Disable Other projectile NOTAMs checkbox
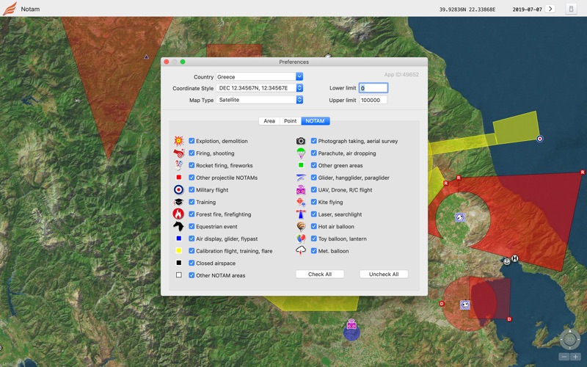 point(192,178)
